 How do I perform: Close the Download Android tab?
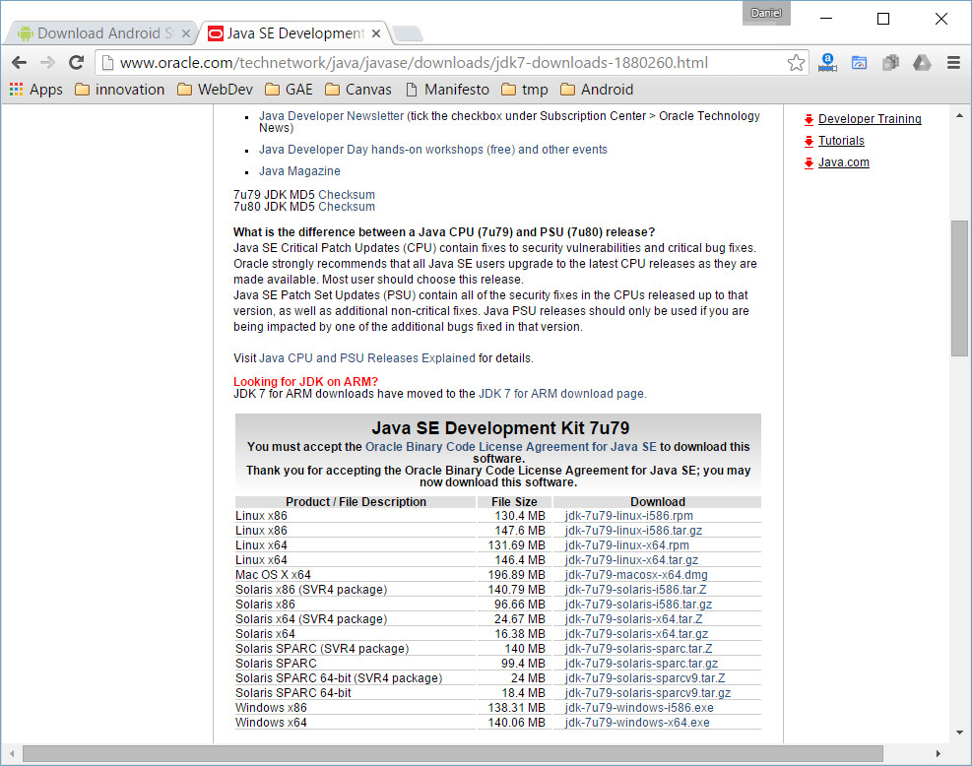(x=186, y=34)
